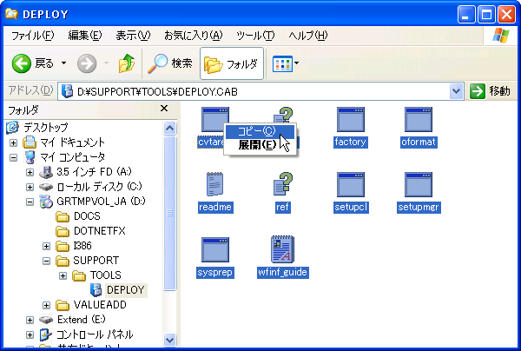Select the setupcl file icon
This screenshot has width=521, height=351.
351,184
